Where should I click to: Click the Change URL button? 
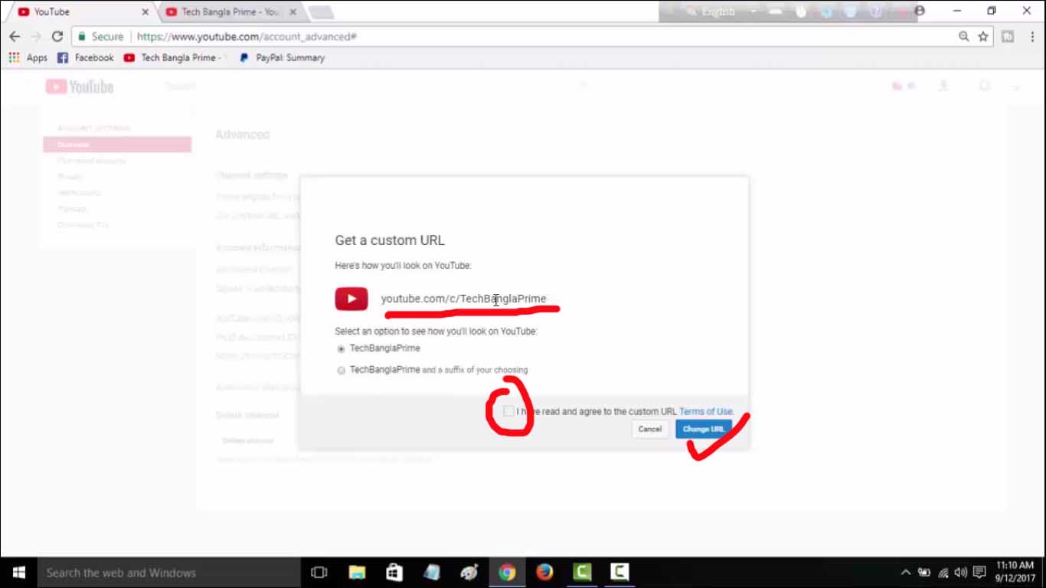704,429
